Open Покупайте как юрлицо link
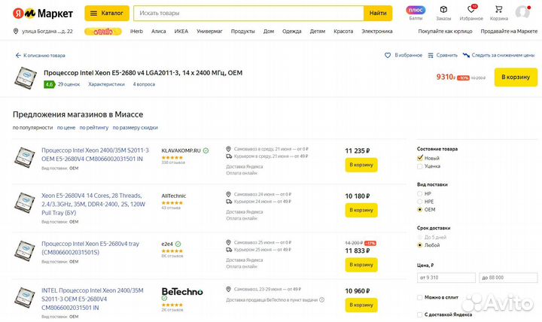The height and width of the screenshot is (322, 542). tap(445, 31)
